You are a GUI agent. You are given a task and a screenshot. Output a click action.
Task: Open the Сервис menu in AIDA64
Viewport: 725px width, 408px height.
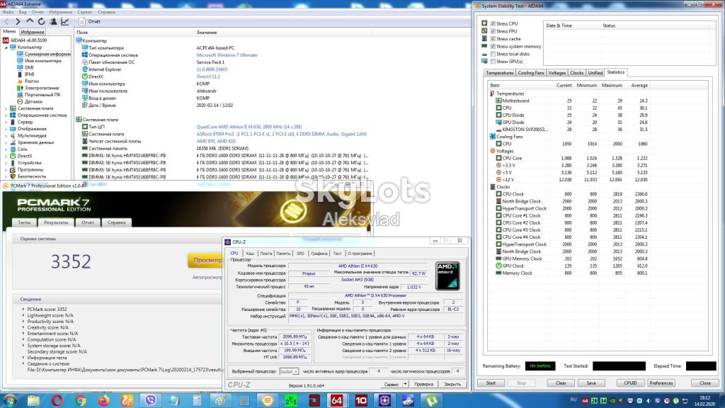[x=85, y=12]
